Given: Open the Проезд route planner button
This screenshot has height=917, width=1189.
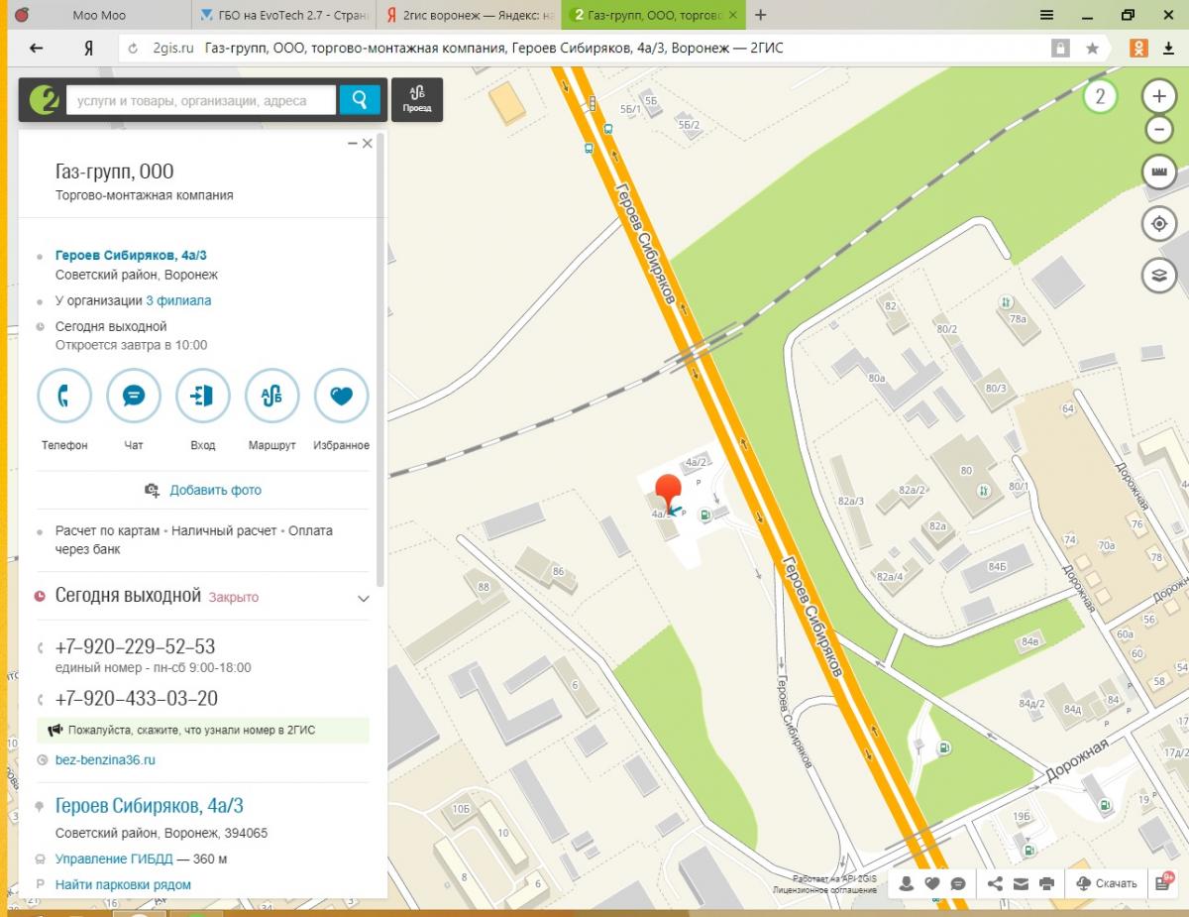Looking at the screenshot, I should (417, 99).
